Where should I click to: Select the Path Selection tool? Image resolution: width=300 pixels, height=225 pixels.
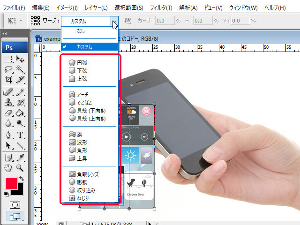tap(8, 145)
